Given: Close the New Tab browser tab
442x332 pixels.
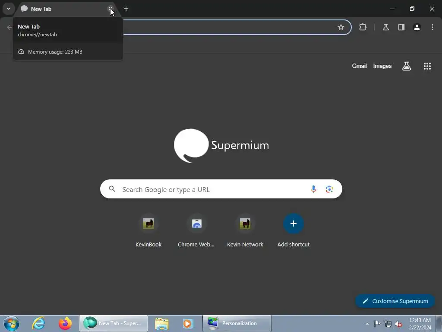Looking at the screenshot, I should pos(110,9).
